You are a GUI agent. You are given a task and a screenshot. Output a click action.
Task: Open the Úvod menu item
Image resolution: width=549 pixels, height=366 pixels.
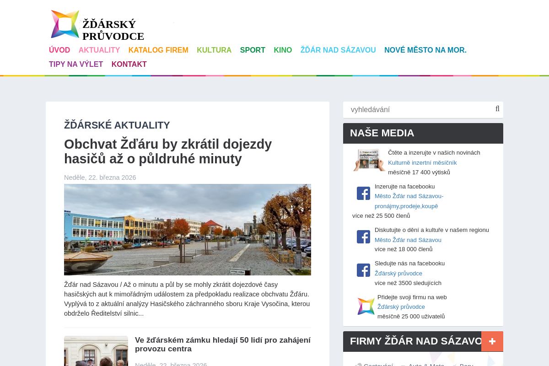[59, 50]
